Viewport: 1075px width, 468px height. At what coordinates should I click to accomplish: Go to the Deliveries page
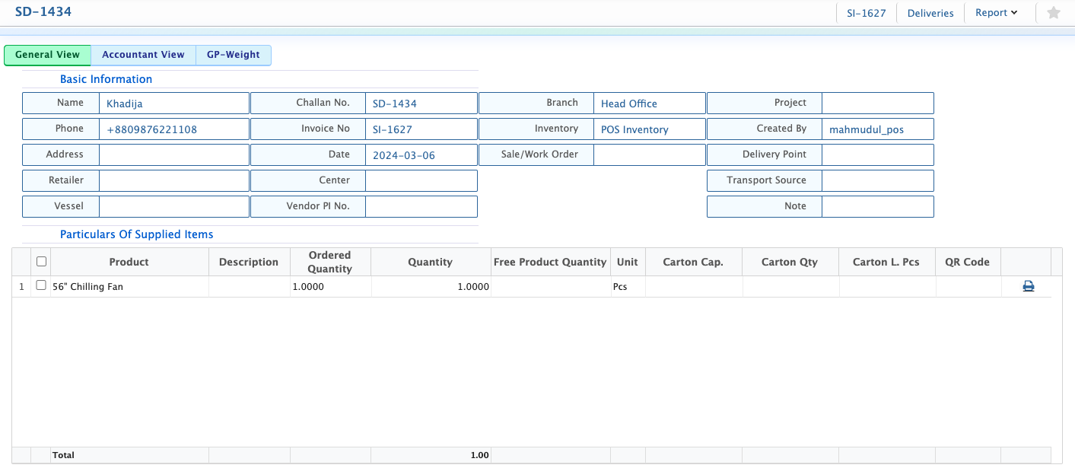(930, 13)
